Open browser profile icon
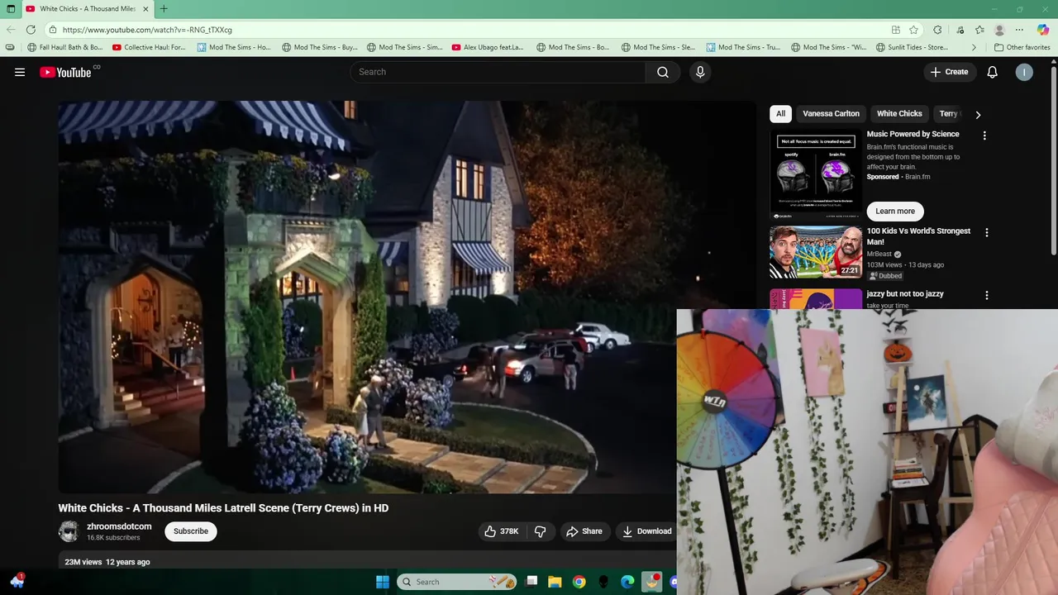Viewport: 1058px width, 595px height. coord(999,30)
